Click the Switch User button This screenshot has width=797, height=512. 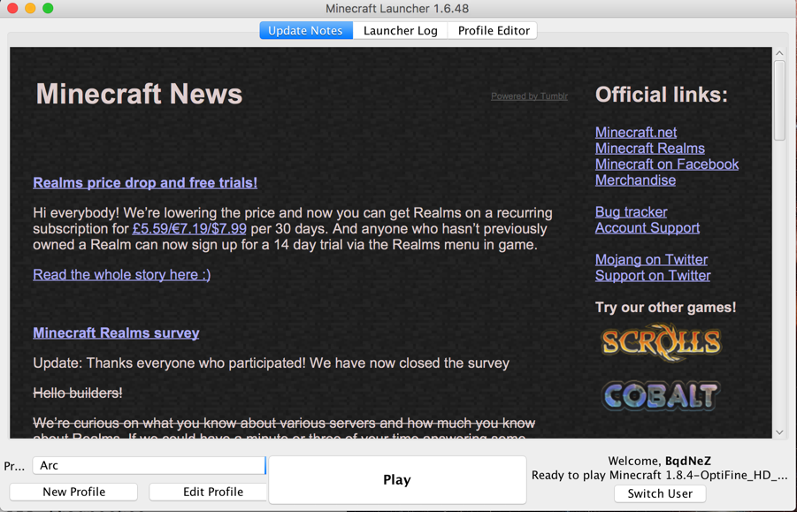click(x=660, y=493)
